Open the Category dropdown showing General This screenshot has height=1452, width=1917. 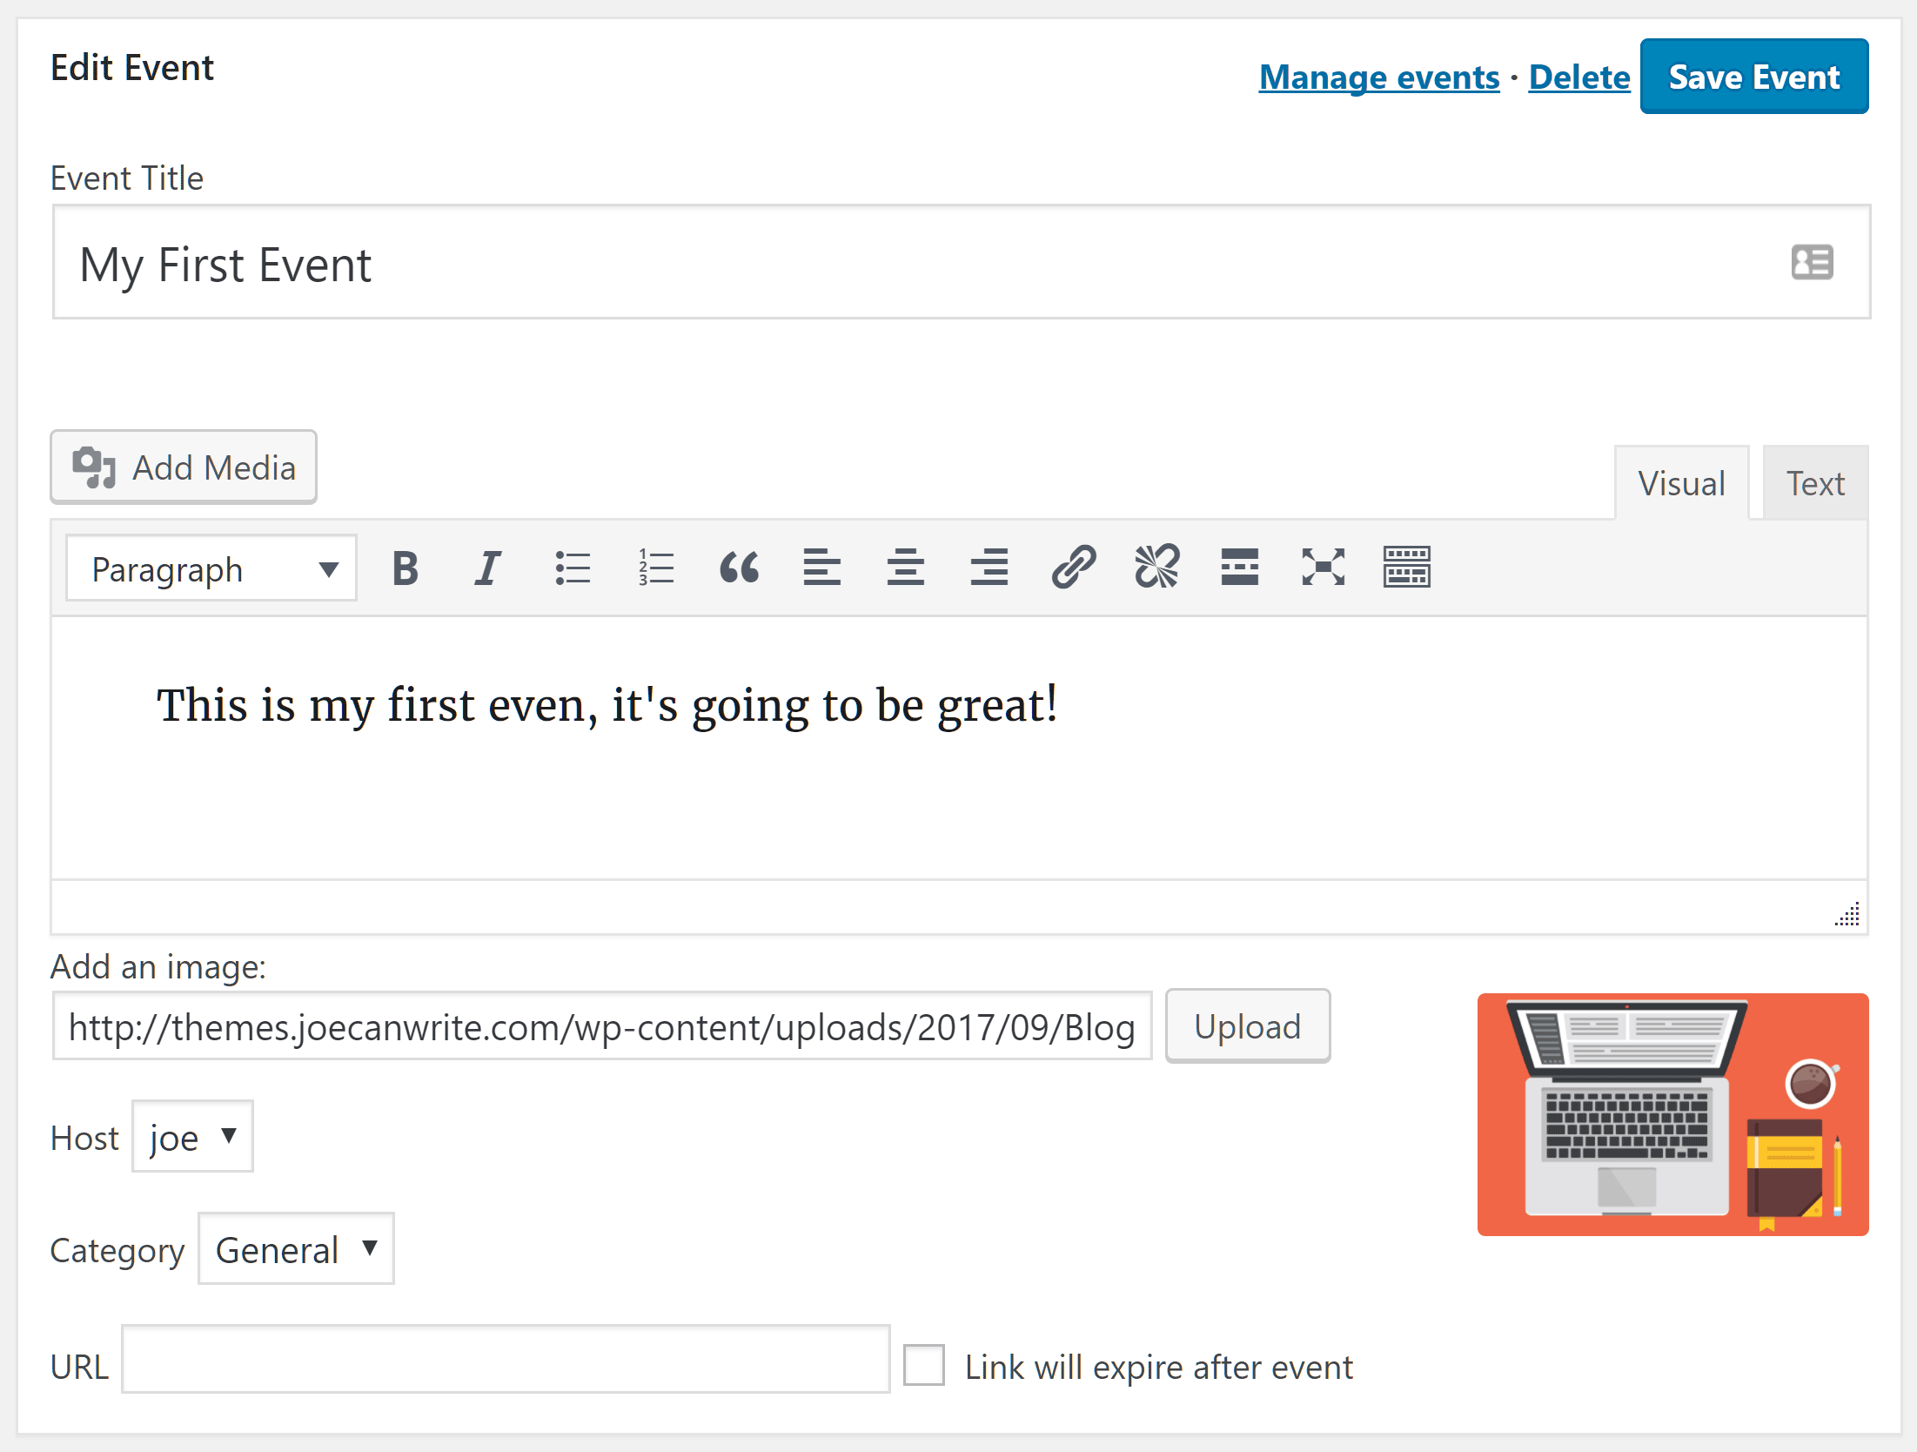(x=295, y=1249)
